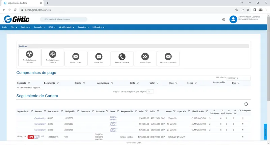Filter Vence column in Cartera table
Screen dimensions: 270x145
click(174, 111)
